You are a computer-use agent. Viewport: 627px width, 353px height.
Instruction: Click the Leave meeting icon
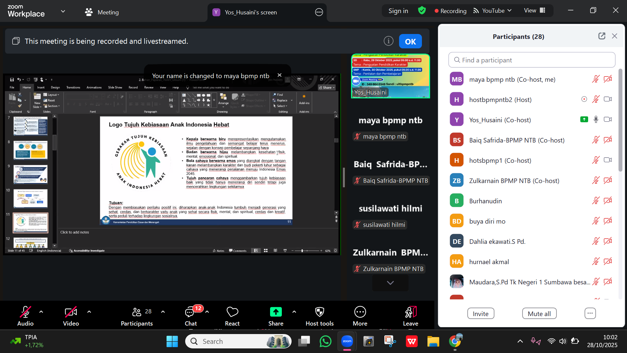410,312
